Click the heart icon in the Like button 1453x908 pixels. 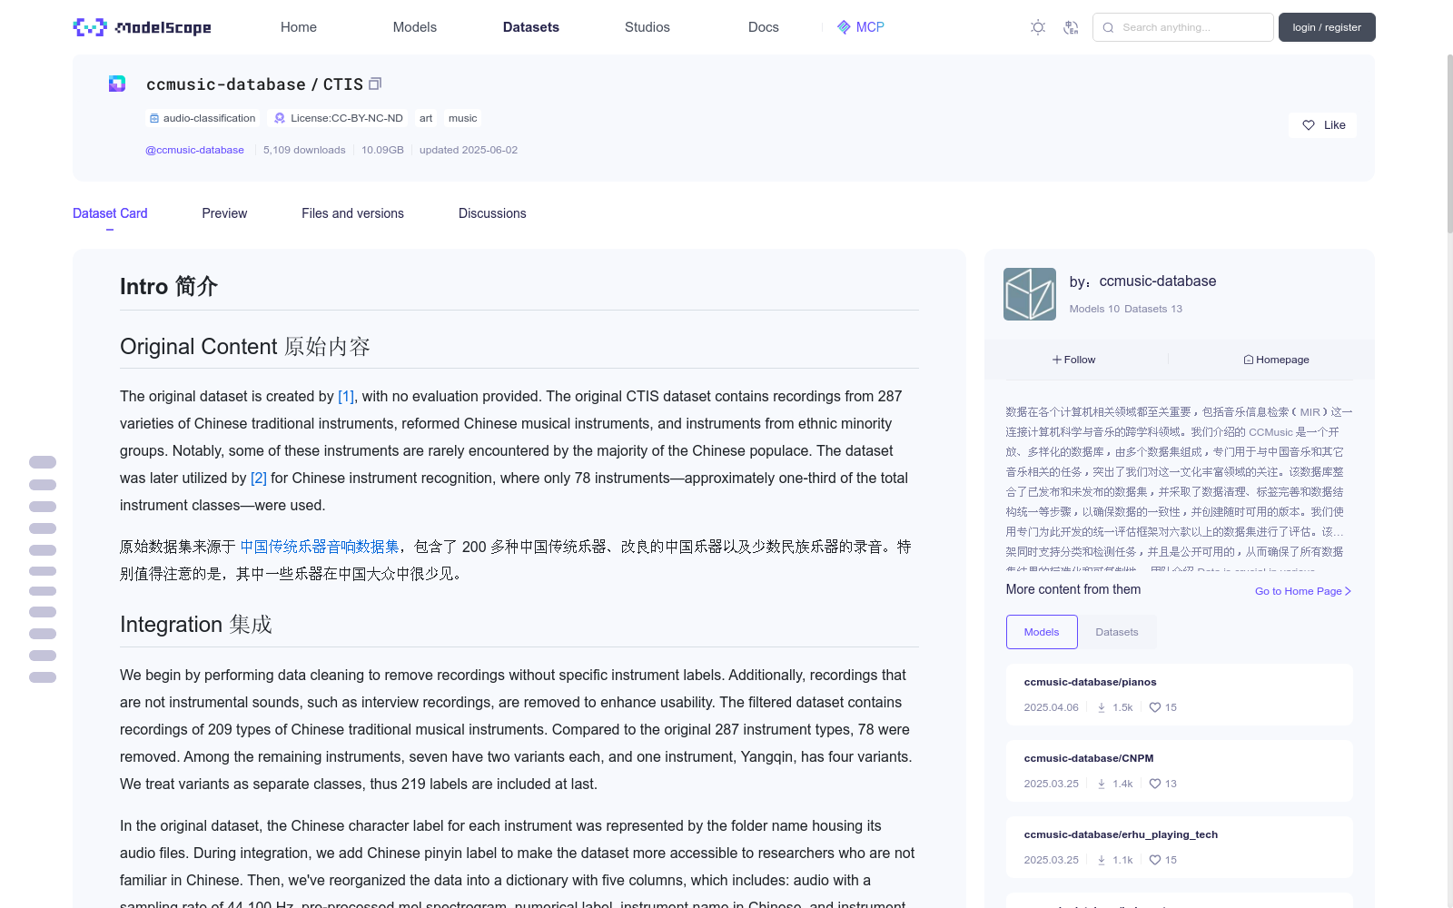tap(1309, 125)
